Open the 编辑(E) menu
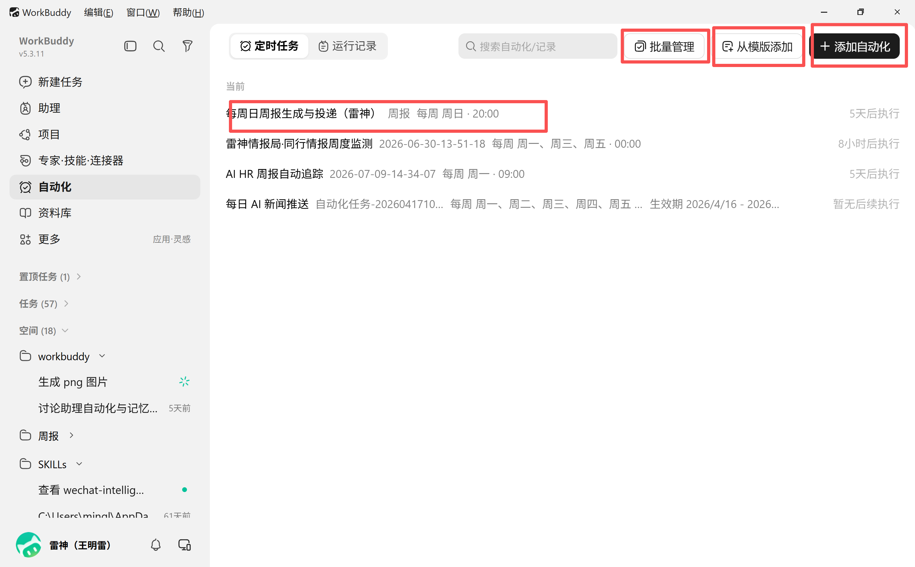Screen dimensions: 915x567 [x=98, y=12]
